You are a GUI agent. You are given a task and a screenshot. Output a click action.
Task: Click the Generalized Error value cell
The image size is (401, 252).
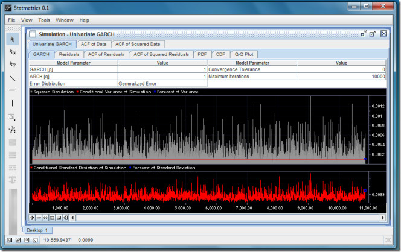click(162, 84)
